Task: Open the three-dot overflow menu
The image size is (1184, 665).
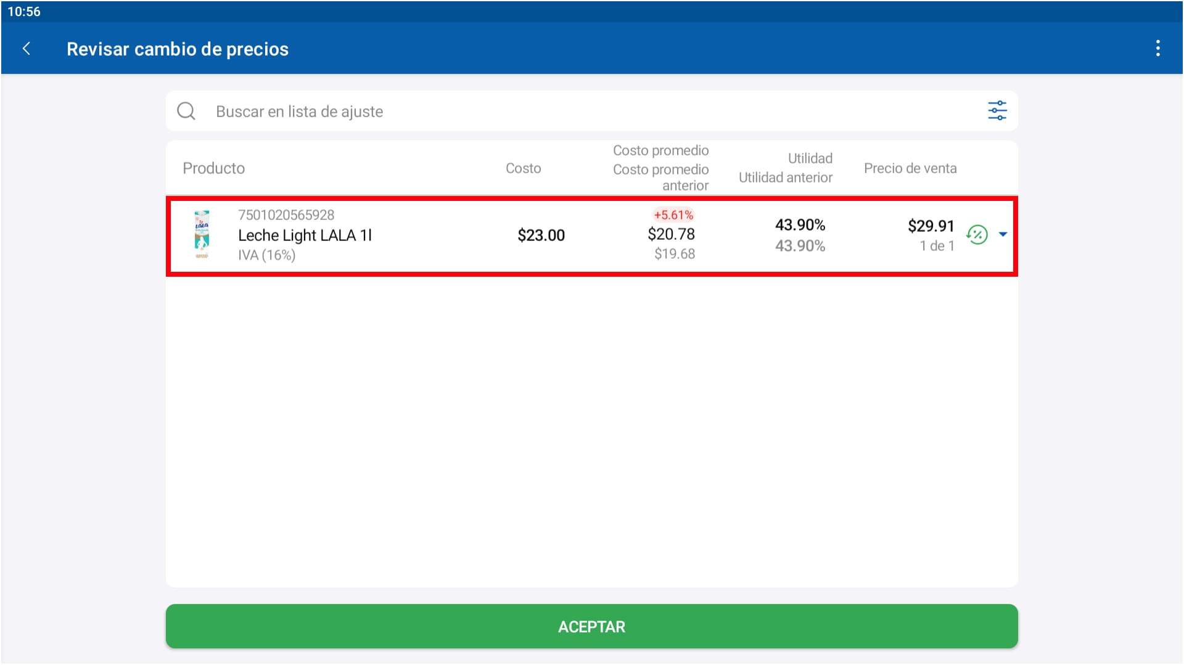Action: (x=1157, y=49)
